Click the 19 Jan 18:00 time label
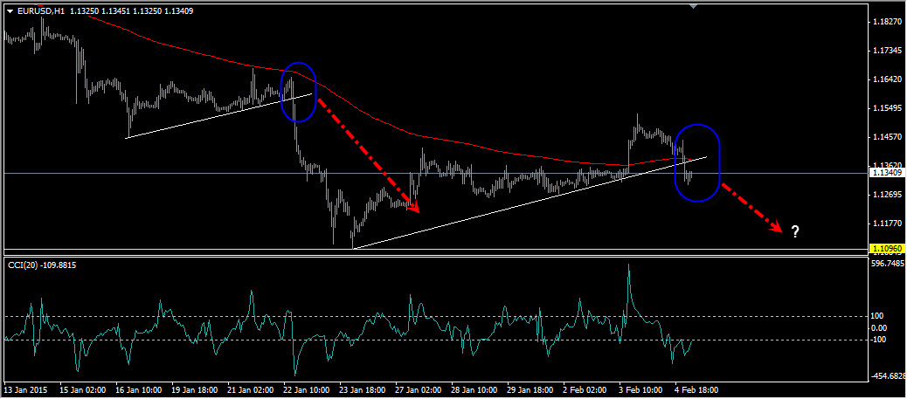The width and height of the screenshot is (907, 399). pos(194,389)
